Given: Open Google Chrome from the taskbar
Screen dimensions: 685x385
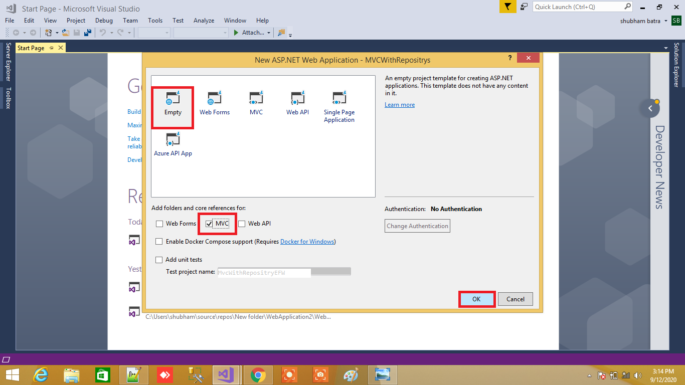Looking at the screenshot, I should point(258,374).
